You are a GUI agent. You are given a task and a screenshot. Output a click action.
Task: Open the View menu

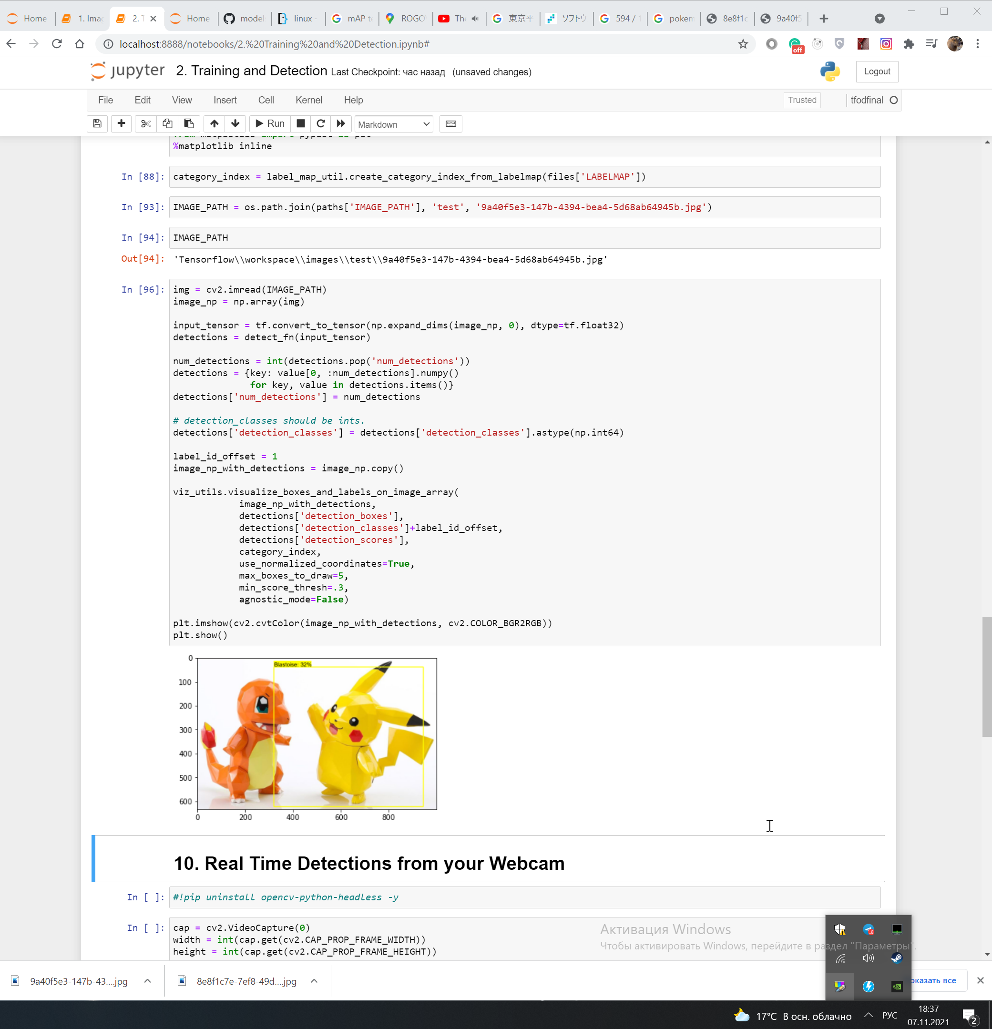click(182, 100)
